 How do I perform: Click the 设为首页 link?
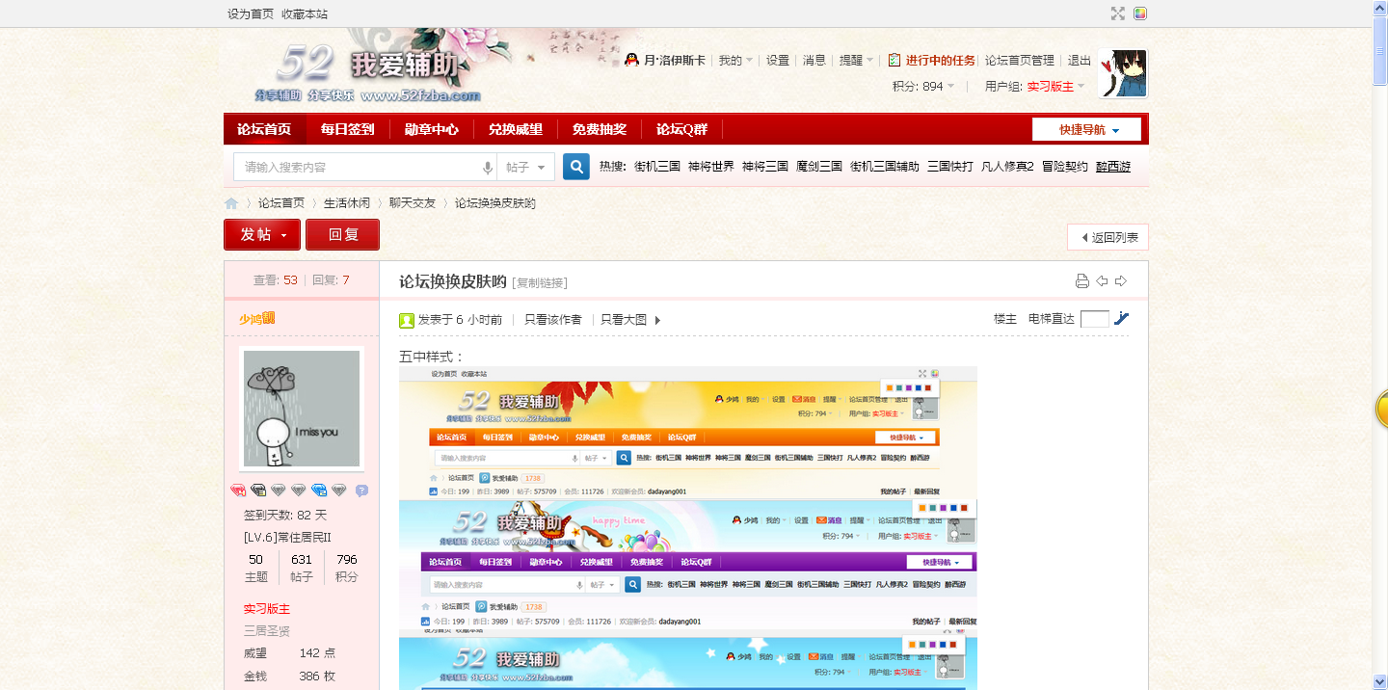tap(251, 13)
